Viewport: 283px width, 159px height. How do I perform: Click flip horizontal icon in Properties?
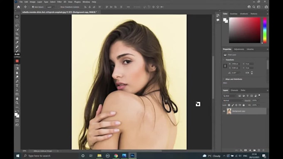tap(247, 73)
